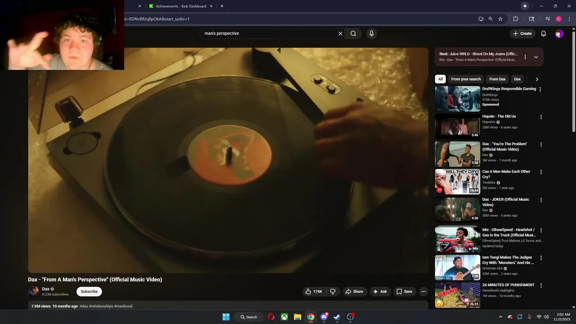Open Steam from the taskbar

pyautogui.click(x=337, y=317)
